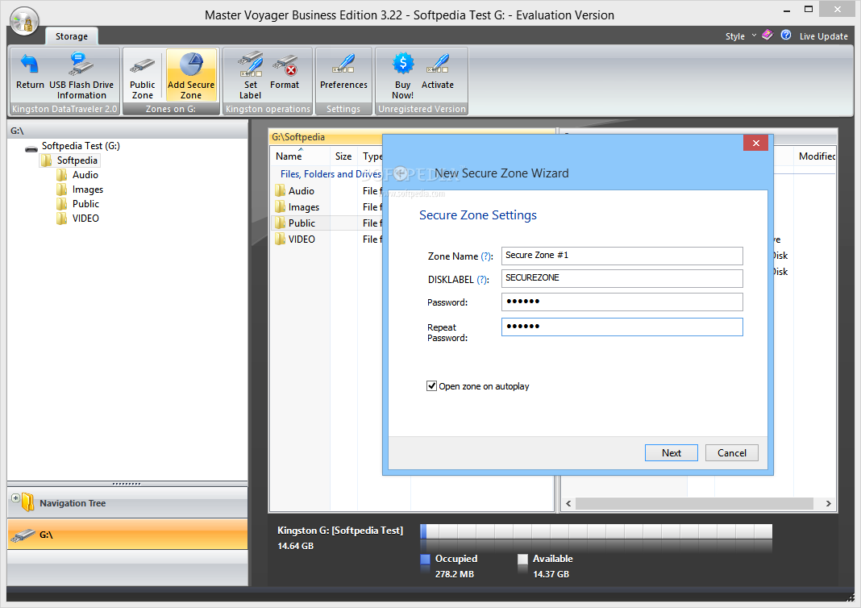Click the Kingston G: [Softpedia Test] label

(x=340, y=531)
